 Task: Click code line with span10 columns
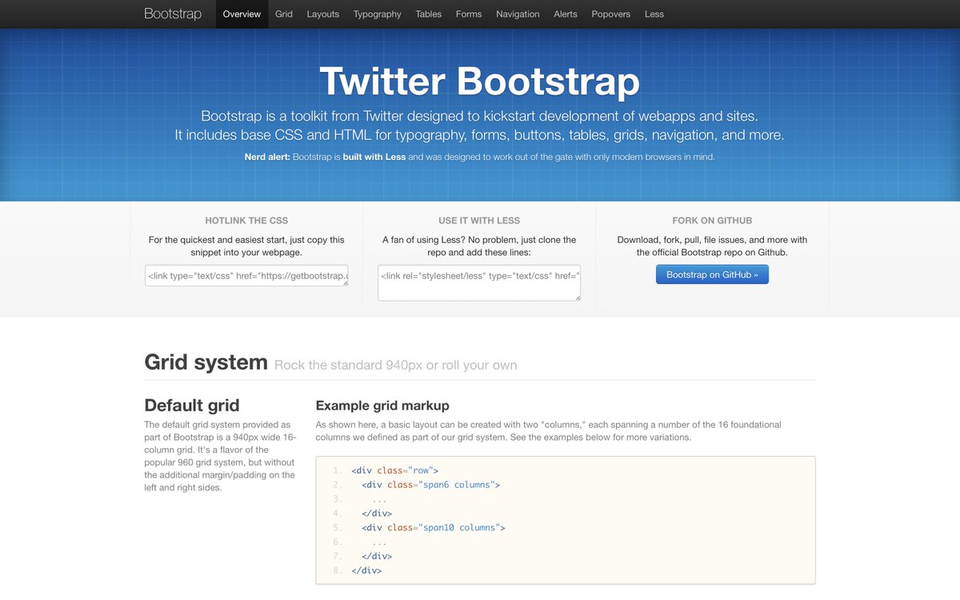[433, 528]
